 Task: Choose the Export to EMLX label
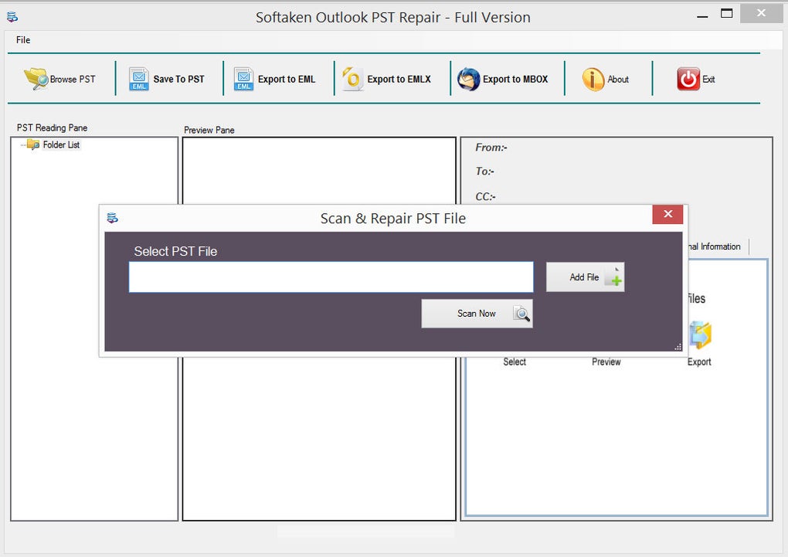(x=399, y=80)
